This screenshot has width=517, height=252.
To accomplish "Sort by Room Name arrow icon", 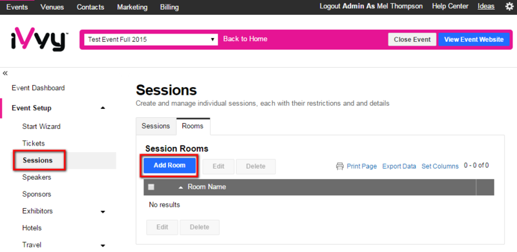I will coord(181,187).
